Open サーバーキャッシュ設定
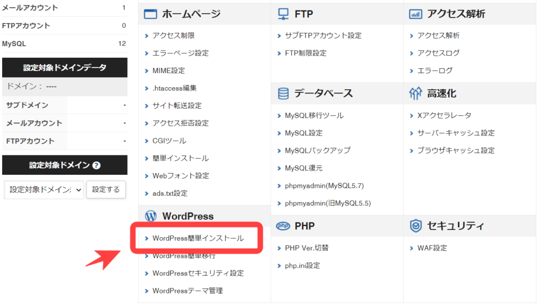Screen dimensions: 538x306 click(456, 133)
